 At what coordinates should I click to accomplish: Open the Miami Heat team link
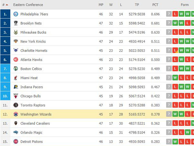pyautogui.click(x=29, y=78)
